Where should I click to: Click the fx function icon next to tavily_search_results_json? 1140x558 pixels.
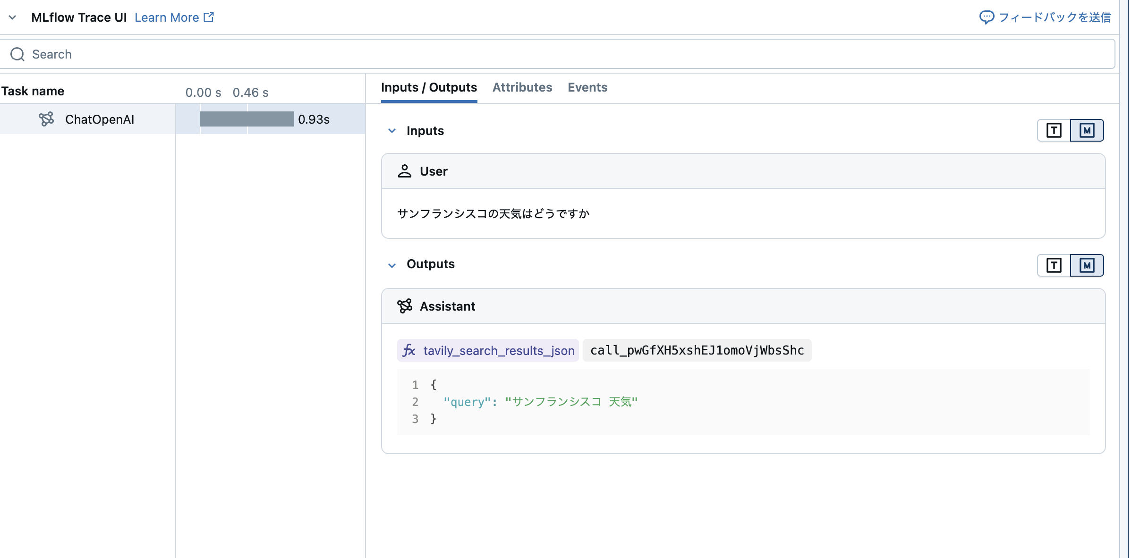click(x=409, y=350)
